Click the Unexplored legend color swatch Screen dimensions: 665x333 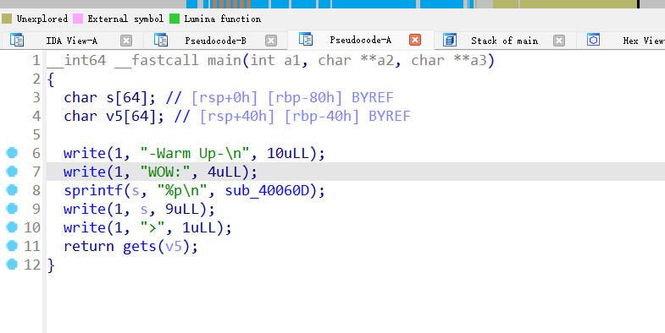point(7,19)
